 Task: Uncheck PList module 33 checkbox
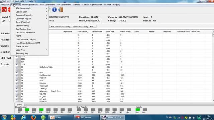(x=17, y=72)
